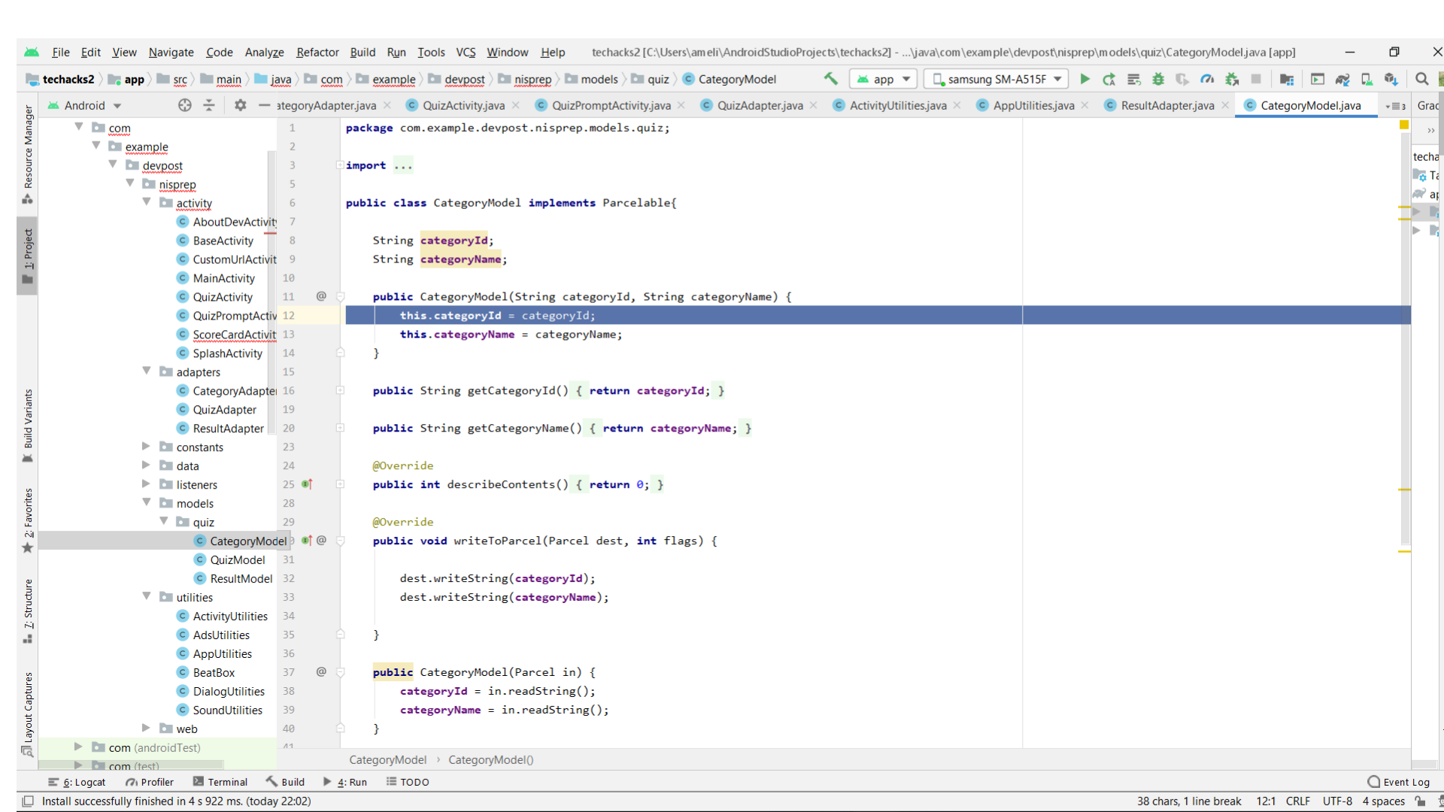
Task: Click Sync Project with Gradle Files icon
Action: [1342, 79]
